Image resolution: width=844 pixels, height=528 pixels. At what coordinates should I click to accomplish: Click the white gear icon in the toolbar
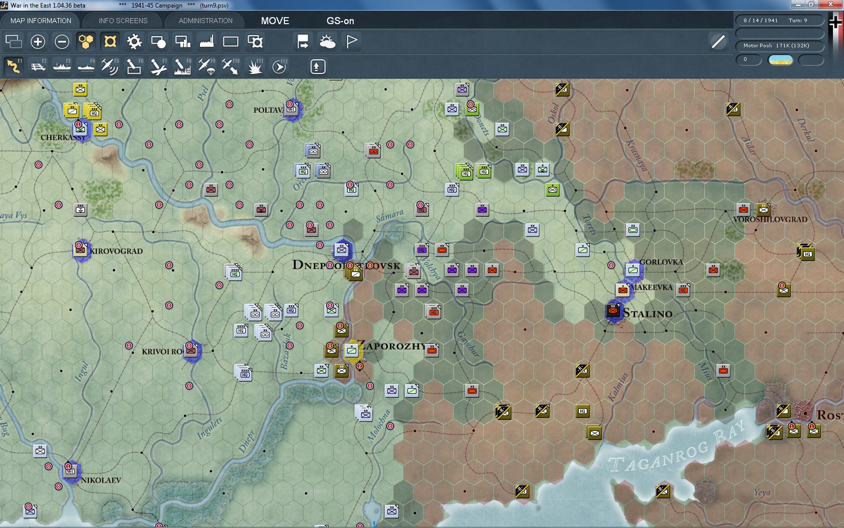coord(134,41)
